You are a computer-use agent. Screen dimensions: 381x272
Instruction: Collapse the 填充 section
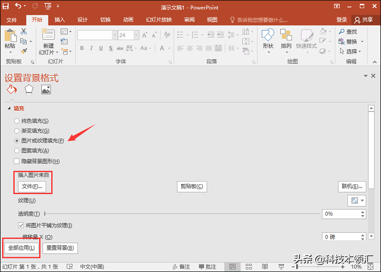coord(9,108)
